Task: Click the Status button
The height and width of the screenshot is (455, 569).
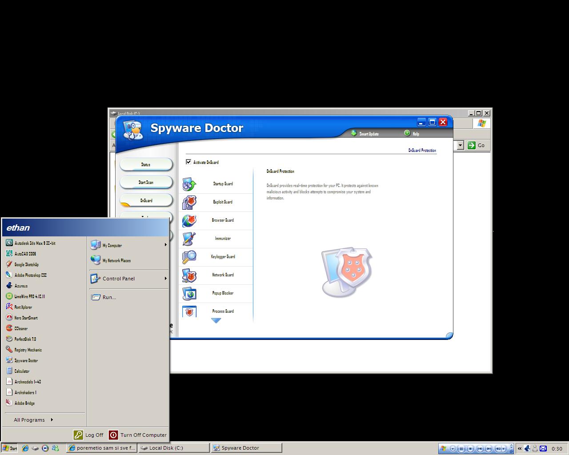Action: click(x=146, y=164)
